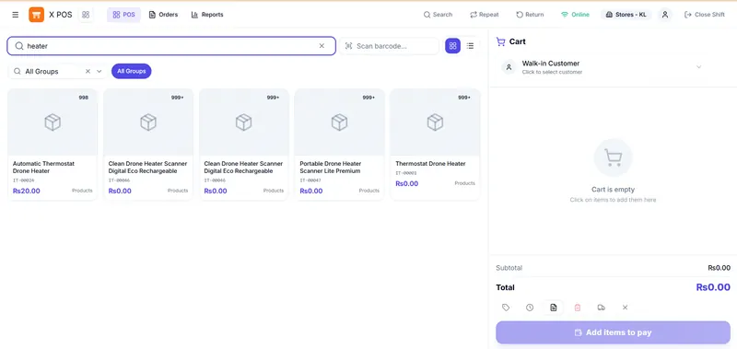Switch to the POS tab

click(123, 15)
